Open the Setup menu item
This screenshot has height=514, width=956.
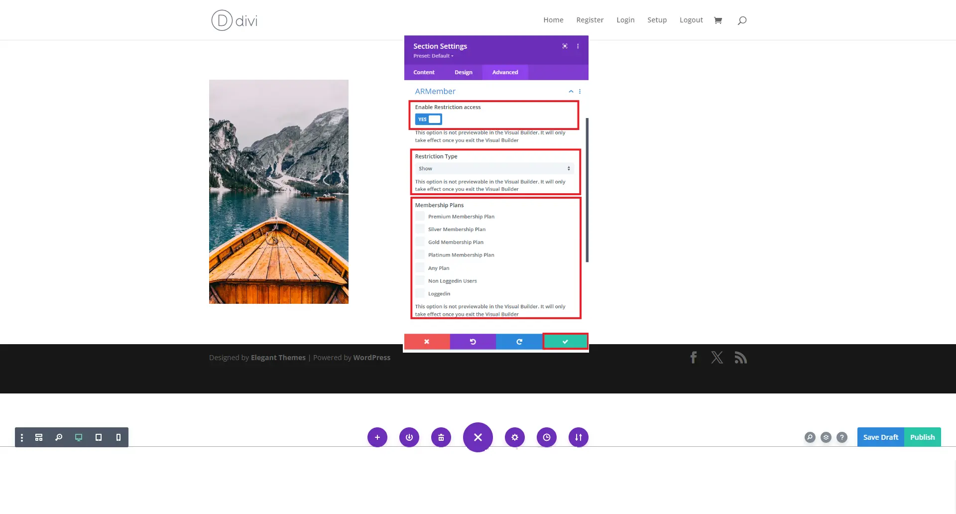coord(657,20)
